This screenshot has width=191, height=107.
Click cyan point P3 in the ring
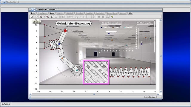pos(77,70)
